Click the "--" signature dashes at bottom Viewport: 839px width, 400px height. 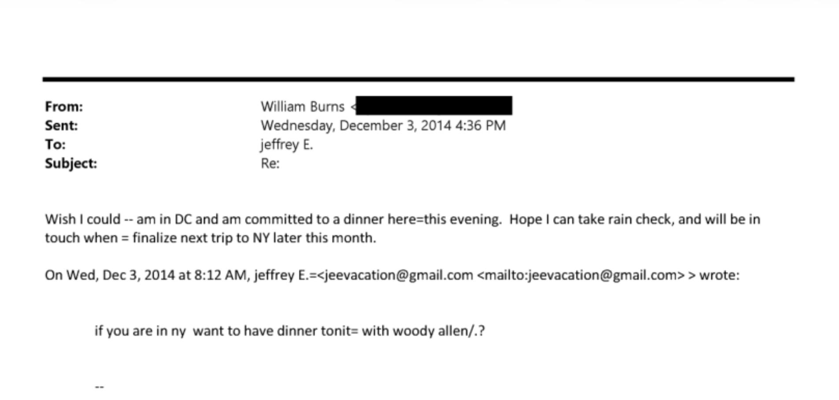click(99, 387)
